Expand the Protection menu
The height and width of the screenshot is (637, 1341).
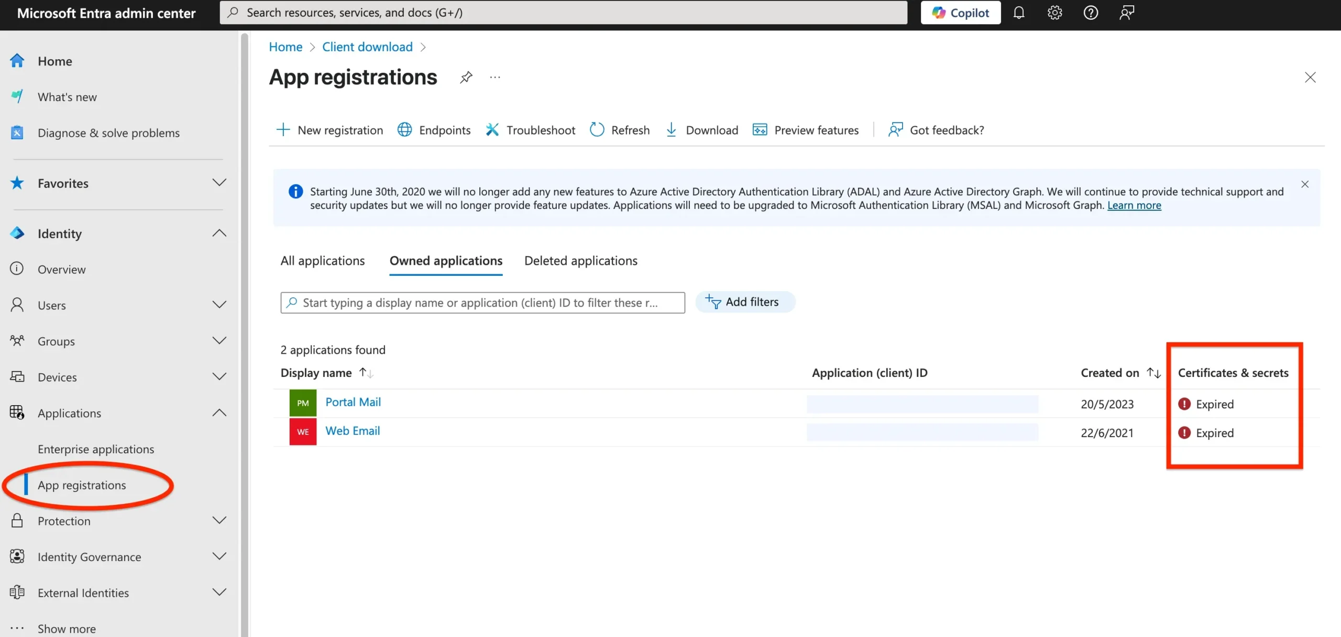click(219, 520)
